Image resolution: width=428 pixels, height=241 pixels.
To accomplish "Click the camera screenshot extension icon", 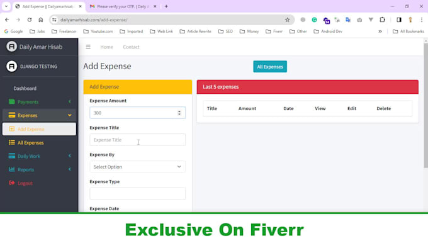I will click(x=359, y=20).
